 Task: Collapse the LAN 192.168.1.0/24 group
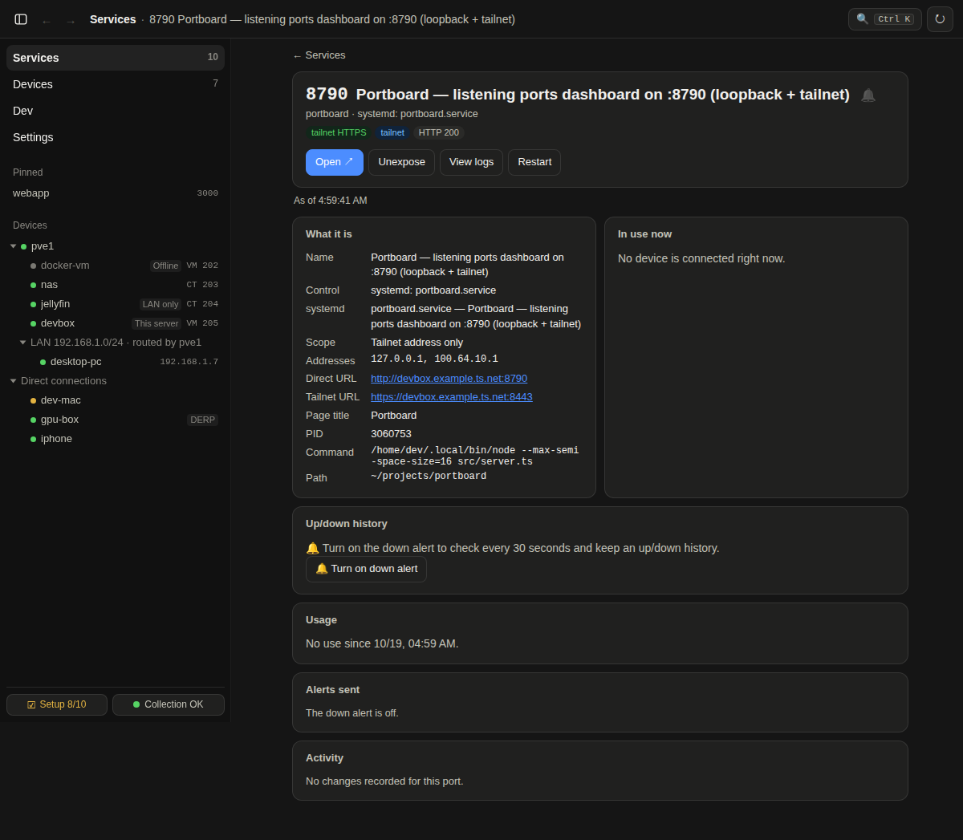tap(22, 343)
